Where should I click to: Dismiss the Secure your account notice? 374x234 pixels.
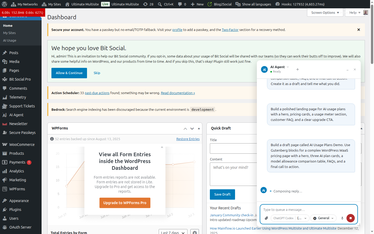point(359,30)
